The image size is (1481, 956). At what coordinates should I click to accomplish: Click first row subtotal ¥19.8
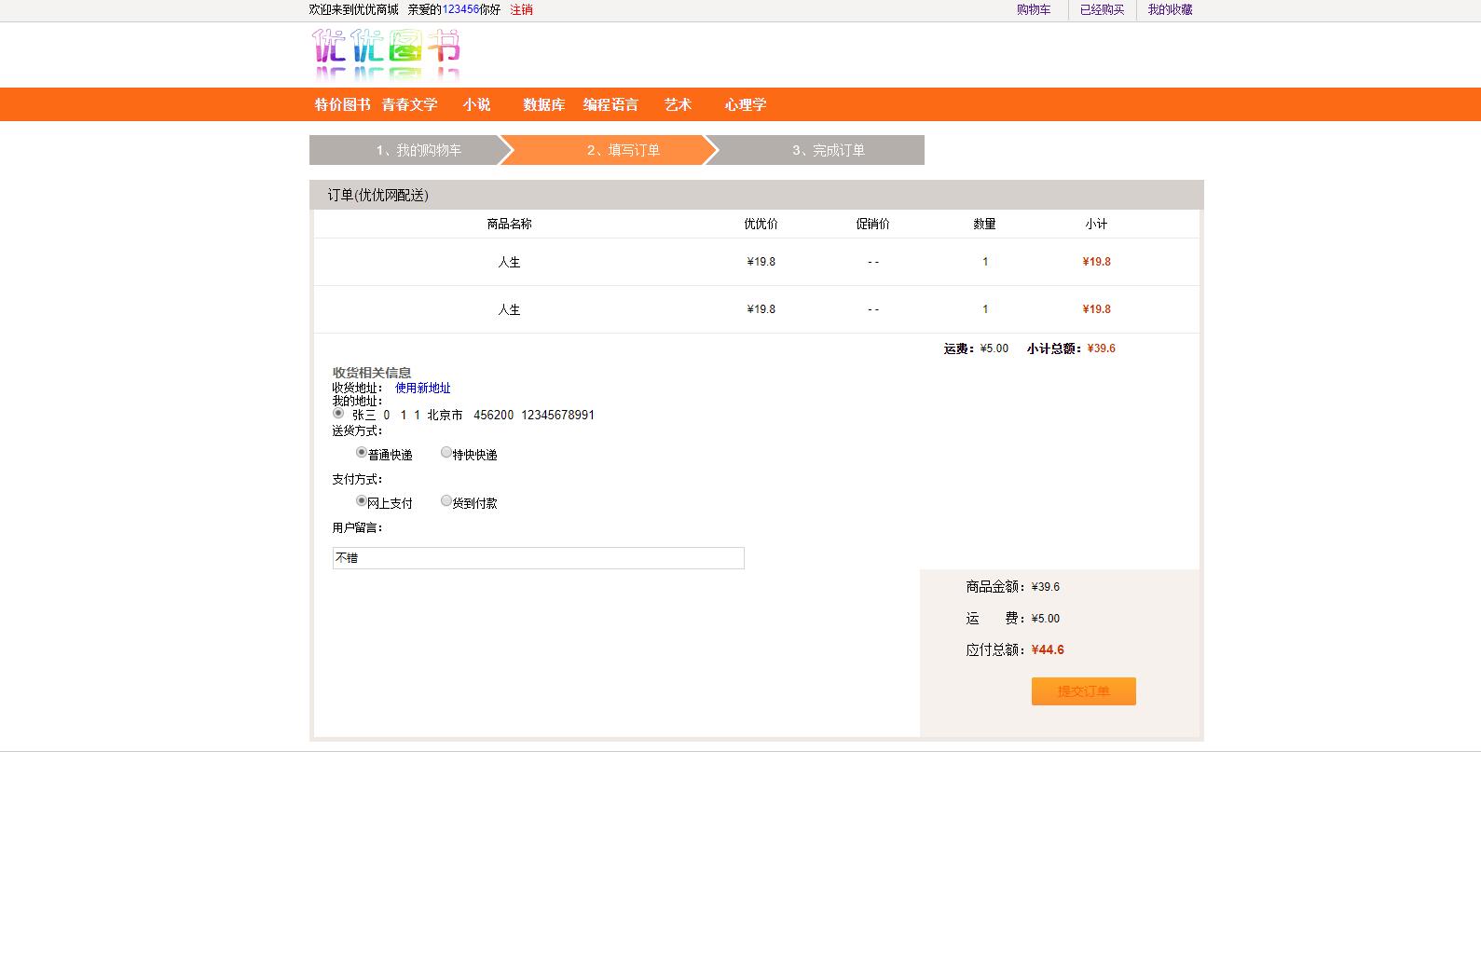pos(1096,262)
